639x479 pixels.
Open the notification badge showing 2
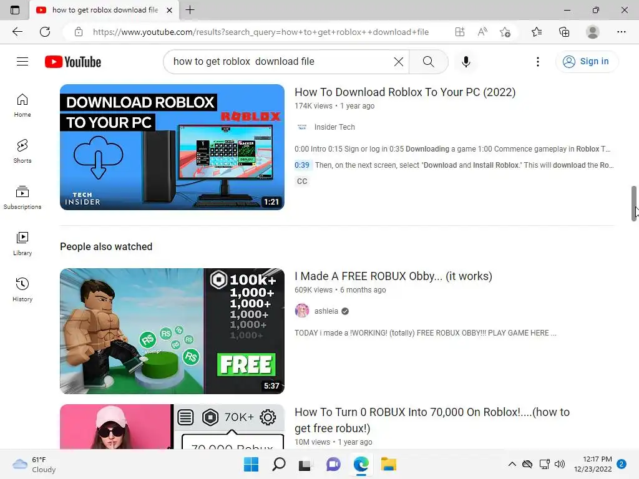tap(622, 464)
